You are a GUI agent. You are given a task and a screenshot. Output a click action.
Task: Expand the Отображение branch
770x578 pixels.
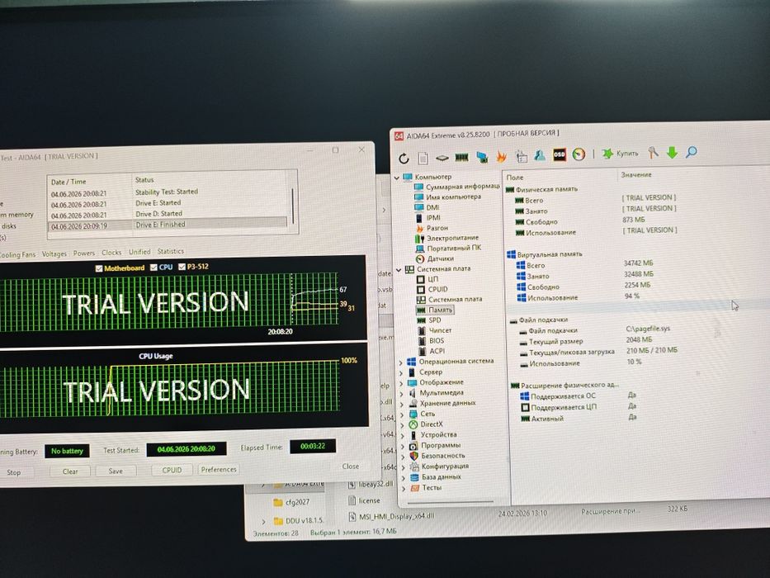point(401,384)
